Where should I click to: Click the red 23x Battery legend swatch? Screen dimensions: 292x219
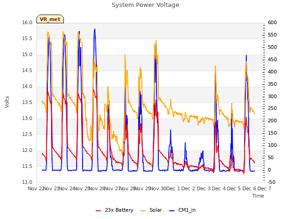coord(99,211)
